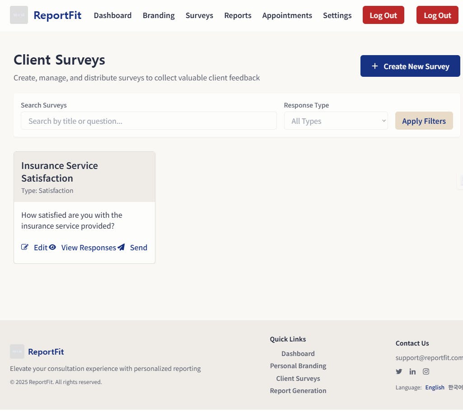The height and width of the screenshot is (412, 463).
Task: Click the eye icon beside View Responses
Action: [52, 247]
